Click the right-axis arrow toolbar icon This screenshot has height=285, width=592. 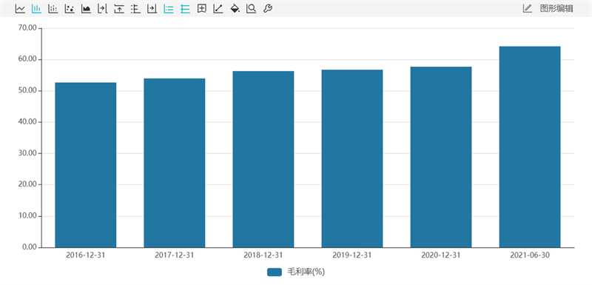(152, 9)
